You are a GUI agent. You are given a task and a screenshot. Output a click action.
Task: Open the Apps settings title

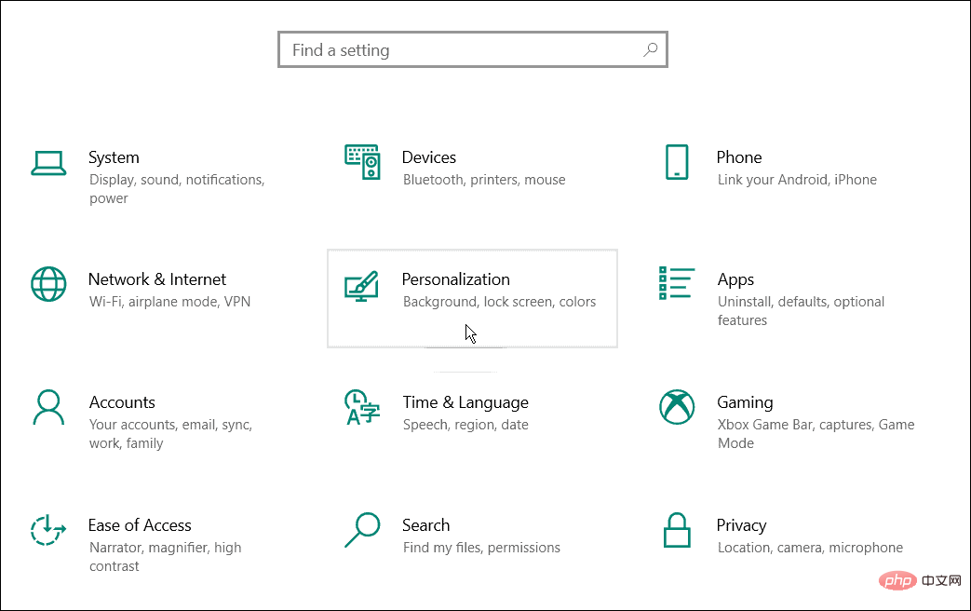point(735,280)
